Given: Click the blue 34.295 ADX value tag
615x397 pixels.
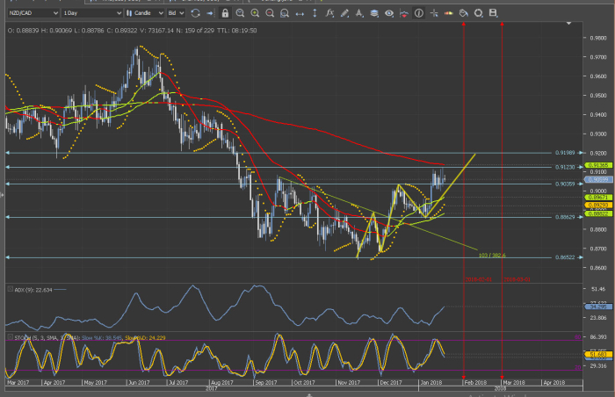Looking at the screenshot, I should click(598, 307).
